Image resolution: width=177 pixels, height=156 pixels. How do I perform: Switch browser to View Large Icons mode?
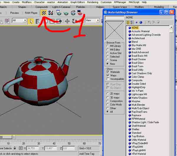point(141,22)
